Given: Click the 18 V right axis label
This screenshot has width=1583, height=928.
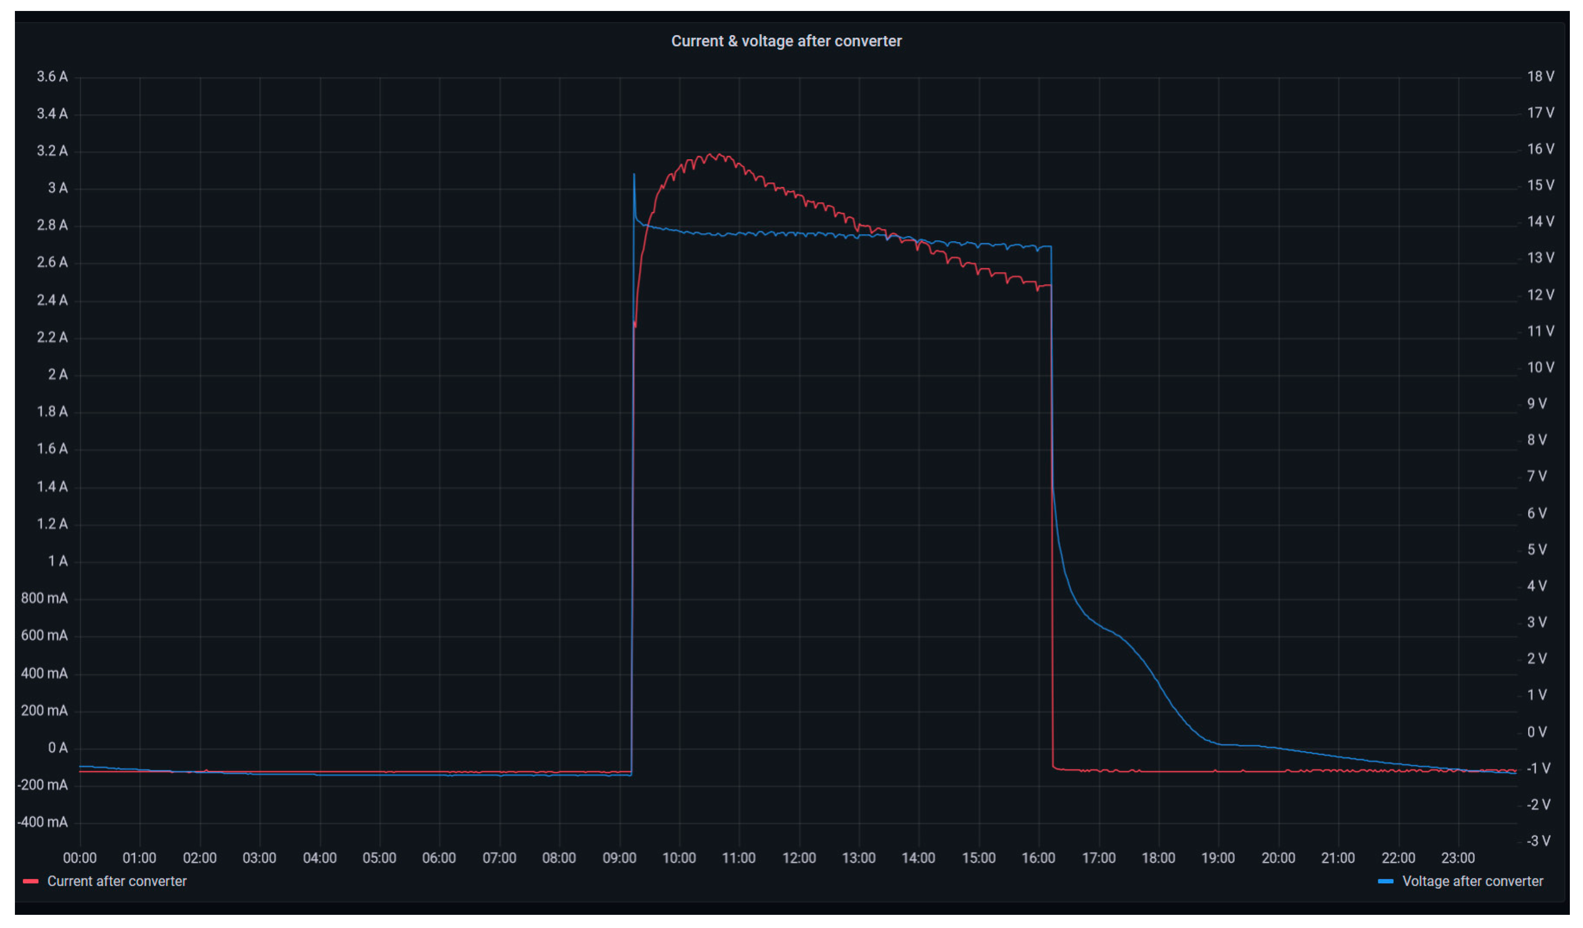Looking at the screenshot, I should 1540,77.
